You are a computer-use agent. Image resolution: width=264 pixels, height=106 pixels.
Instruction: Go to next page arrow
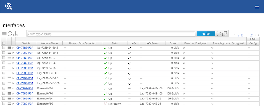[258, 35]
